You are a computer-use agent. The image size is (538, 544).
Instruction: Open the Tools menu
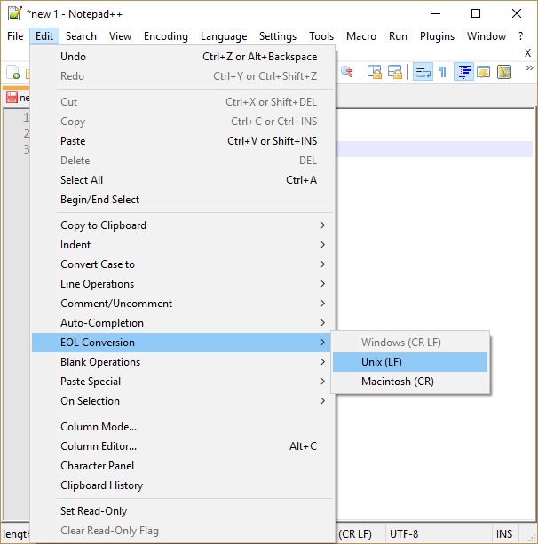[321, 36]
